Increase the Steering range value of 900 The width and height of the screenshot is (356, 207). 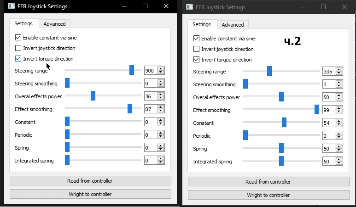(x=160, y=69)
